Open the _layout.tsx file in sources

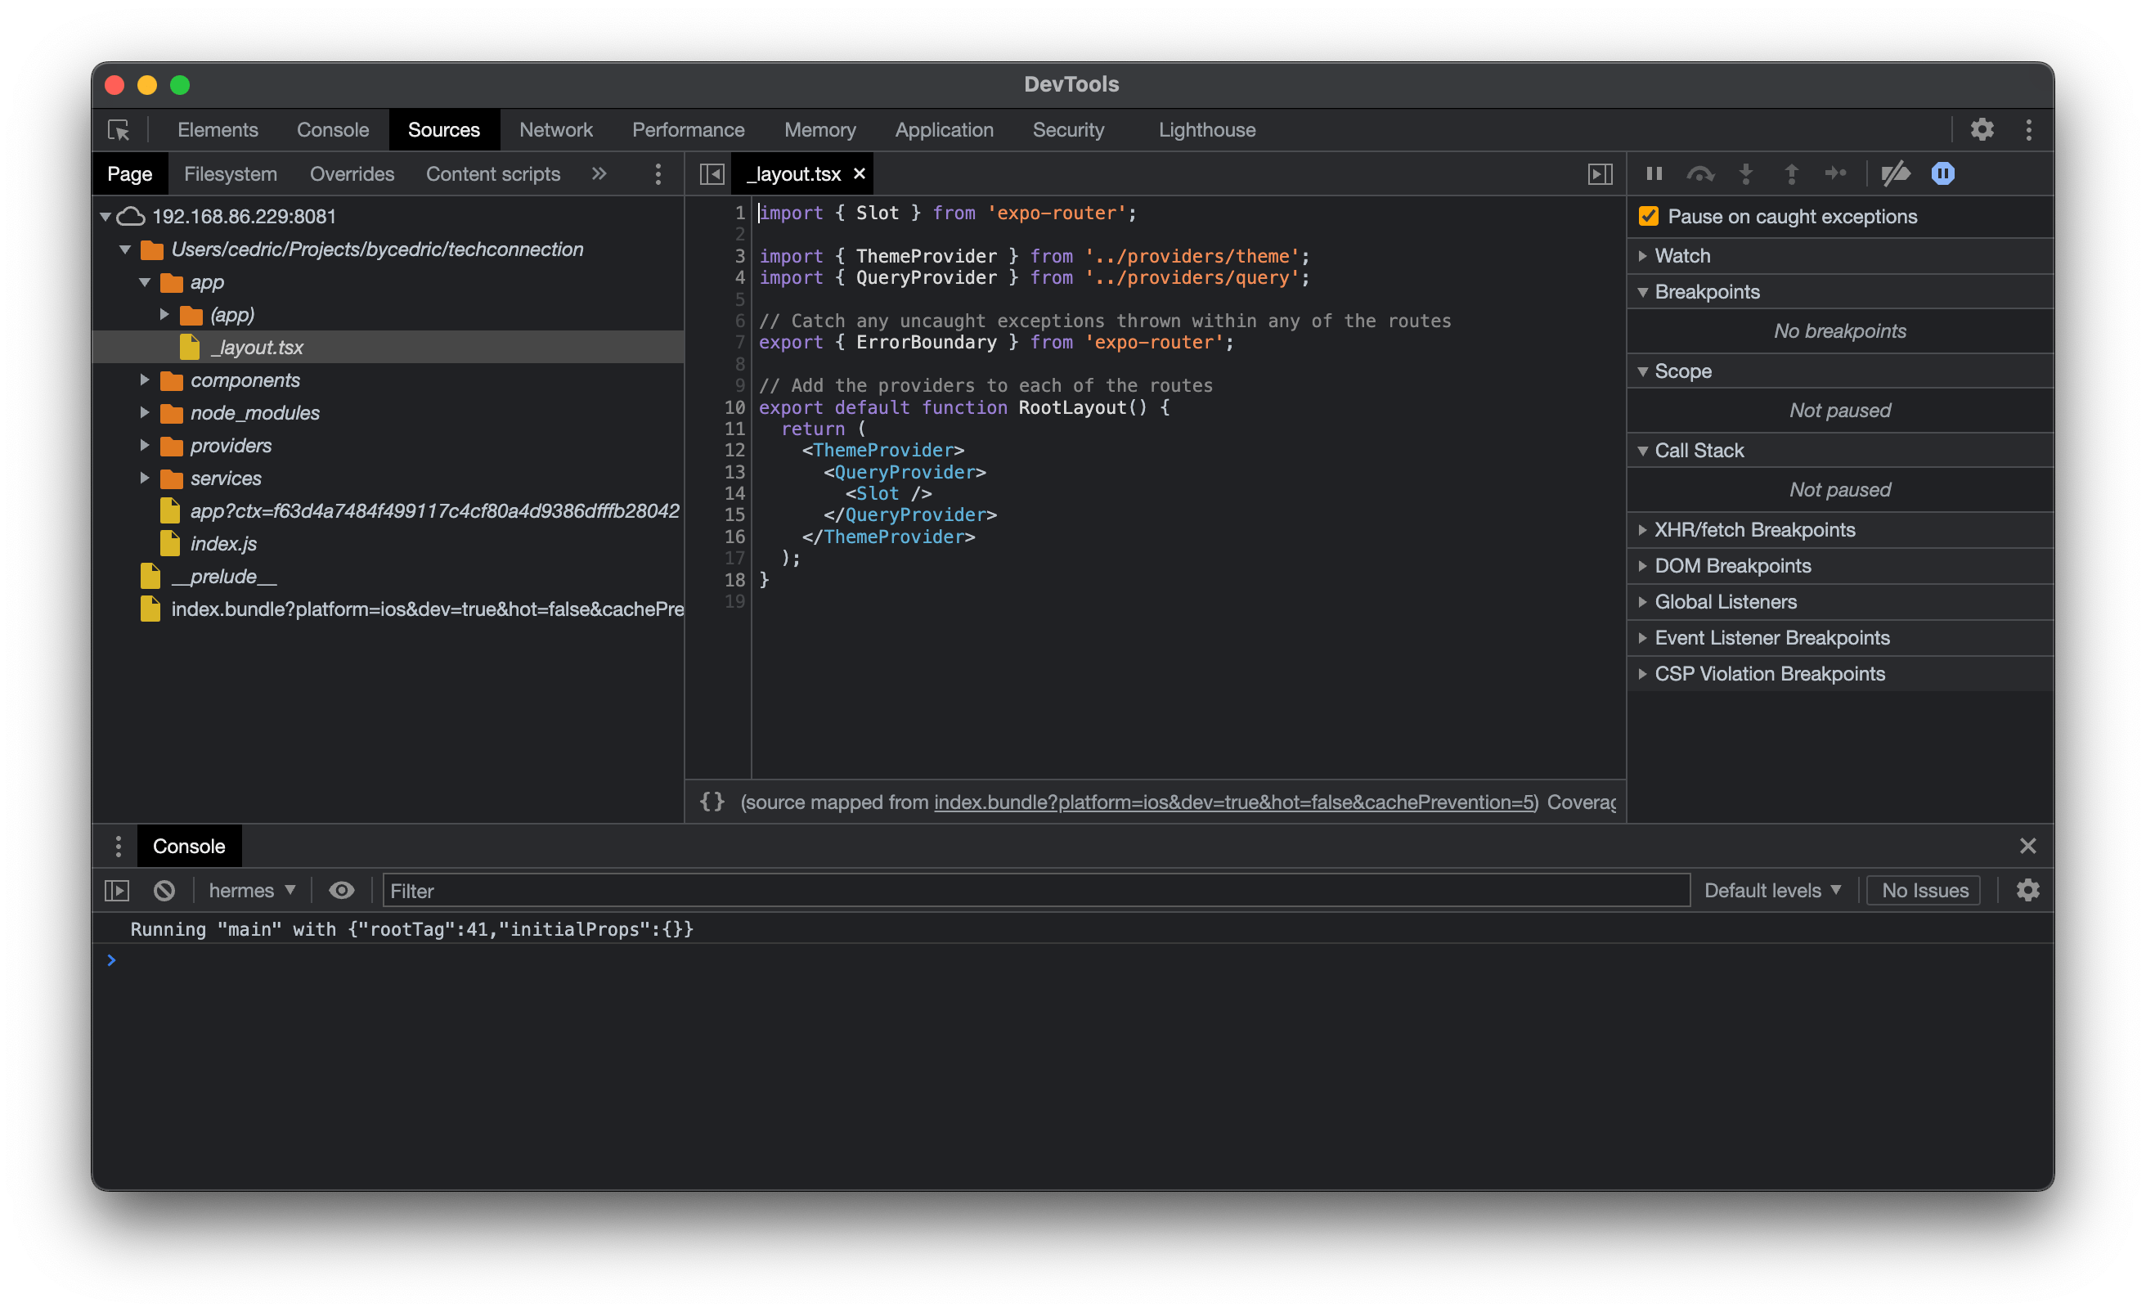point(254,346)
